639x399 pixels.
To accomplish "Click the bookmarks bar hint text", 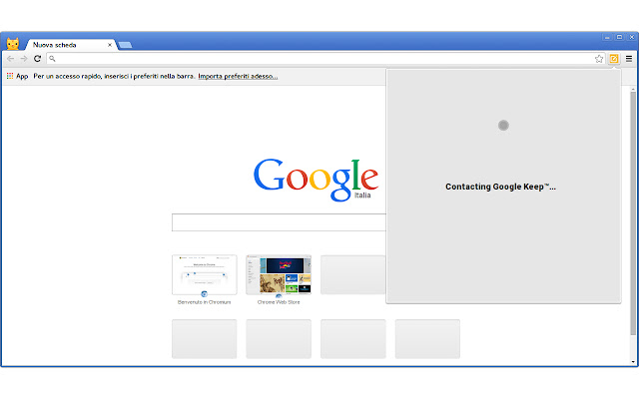I will click(114, 76).
